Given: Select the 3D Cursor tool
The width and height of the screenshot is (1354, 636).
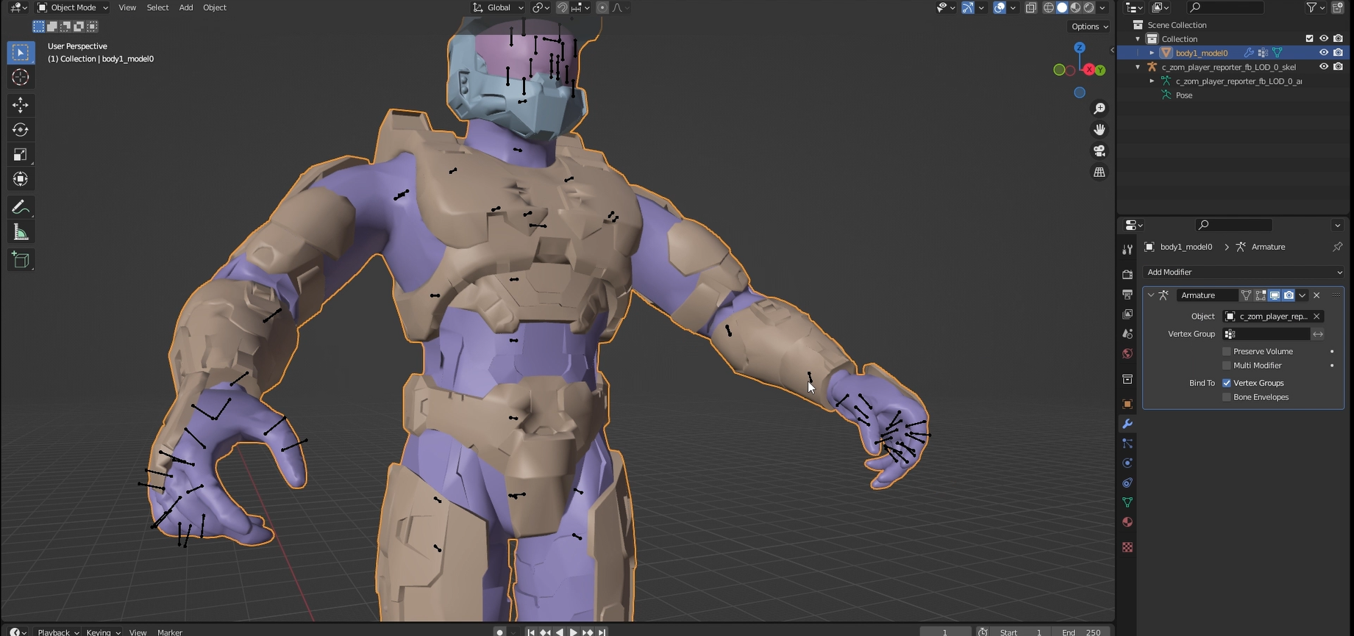Looking at the screenshot, I should (x=21, y=77).
